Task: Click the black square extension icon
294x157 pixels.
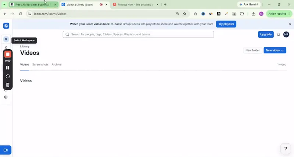Action: 219,14
